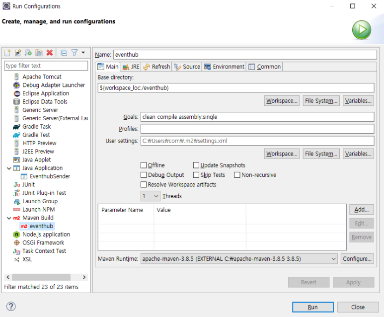
Task: Select the Generic Server tree item
Action: click(36, 110)
